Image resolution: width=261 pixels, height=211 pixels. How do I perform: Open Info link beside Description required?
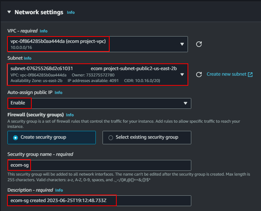click(x=59, y=190)
